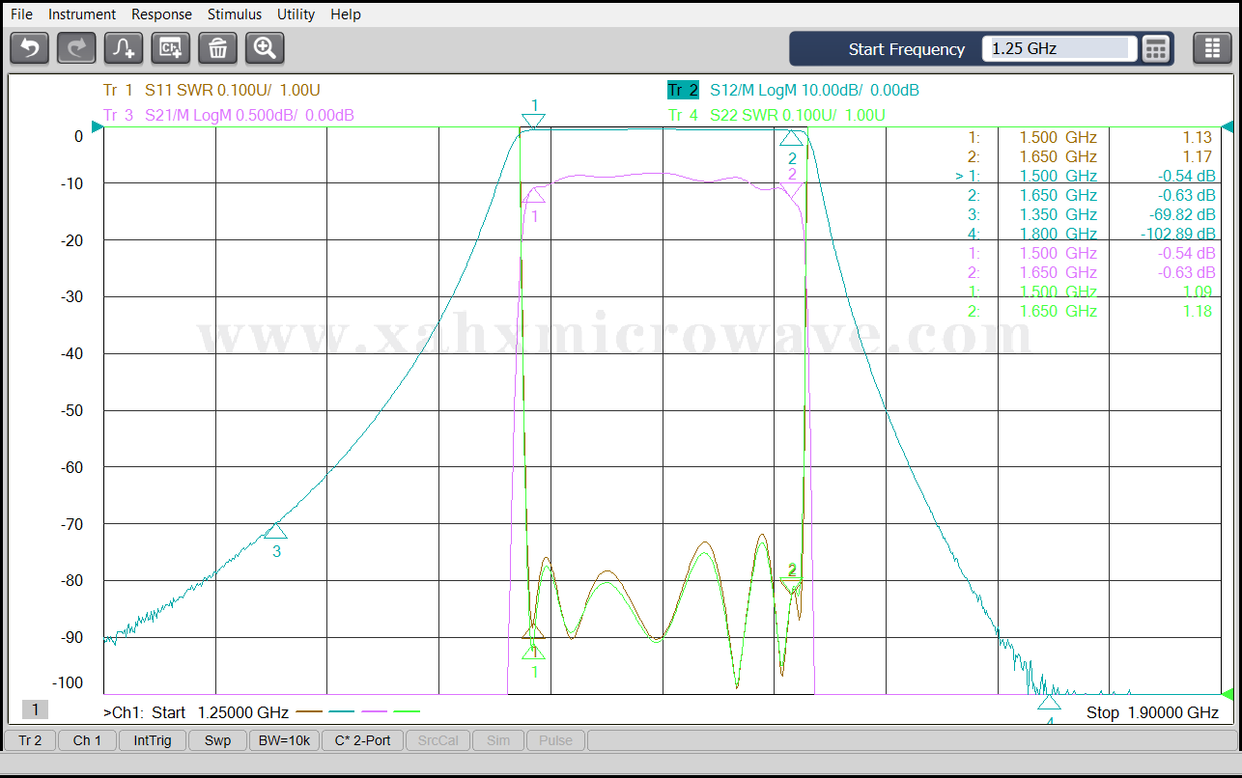Select the Tr 1 S11 SWR trace label
The image size is (1242, 778).
211,90
